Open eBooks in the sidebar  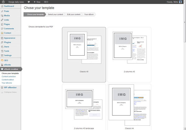click(7, 65)
